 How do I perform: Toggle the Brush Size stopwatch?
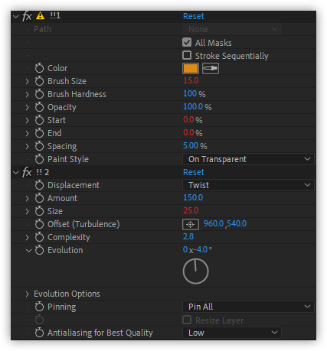39,81
